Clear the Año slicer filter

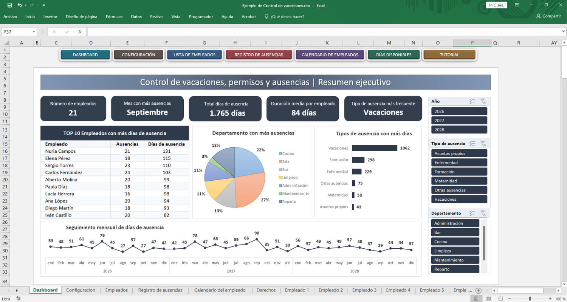pyautogui.click(x=483, y=101)
